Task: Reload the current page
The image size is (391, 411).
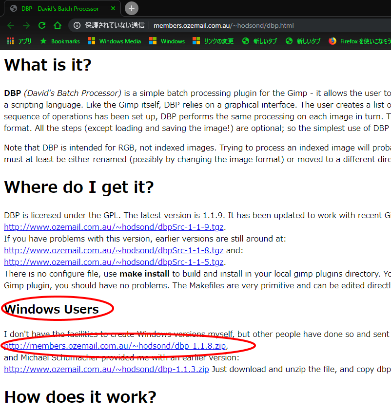Action: 42,25
